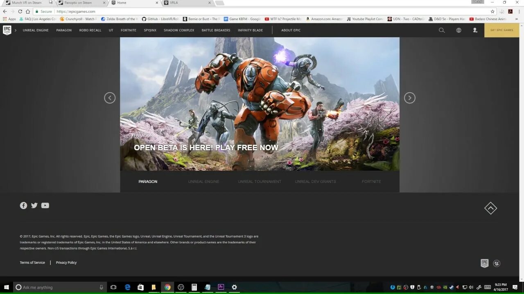Click the Adobe Acrobat extension icon
The height and width of the screenshot is (294, 524).
(x=510, y=11)
